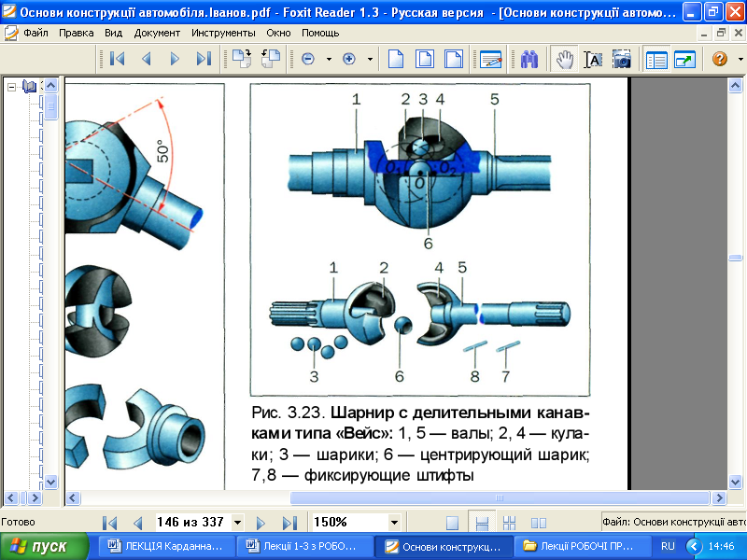The height and width of the screenshot is (560, 747).
Task: Collapse the bookmarks tree root node
Action: coord(11,87)
